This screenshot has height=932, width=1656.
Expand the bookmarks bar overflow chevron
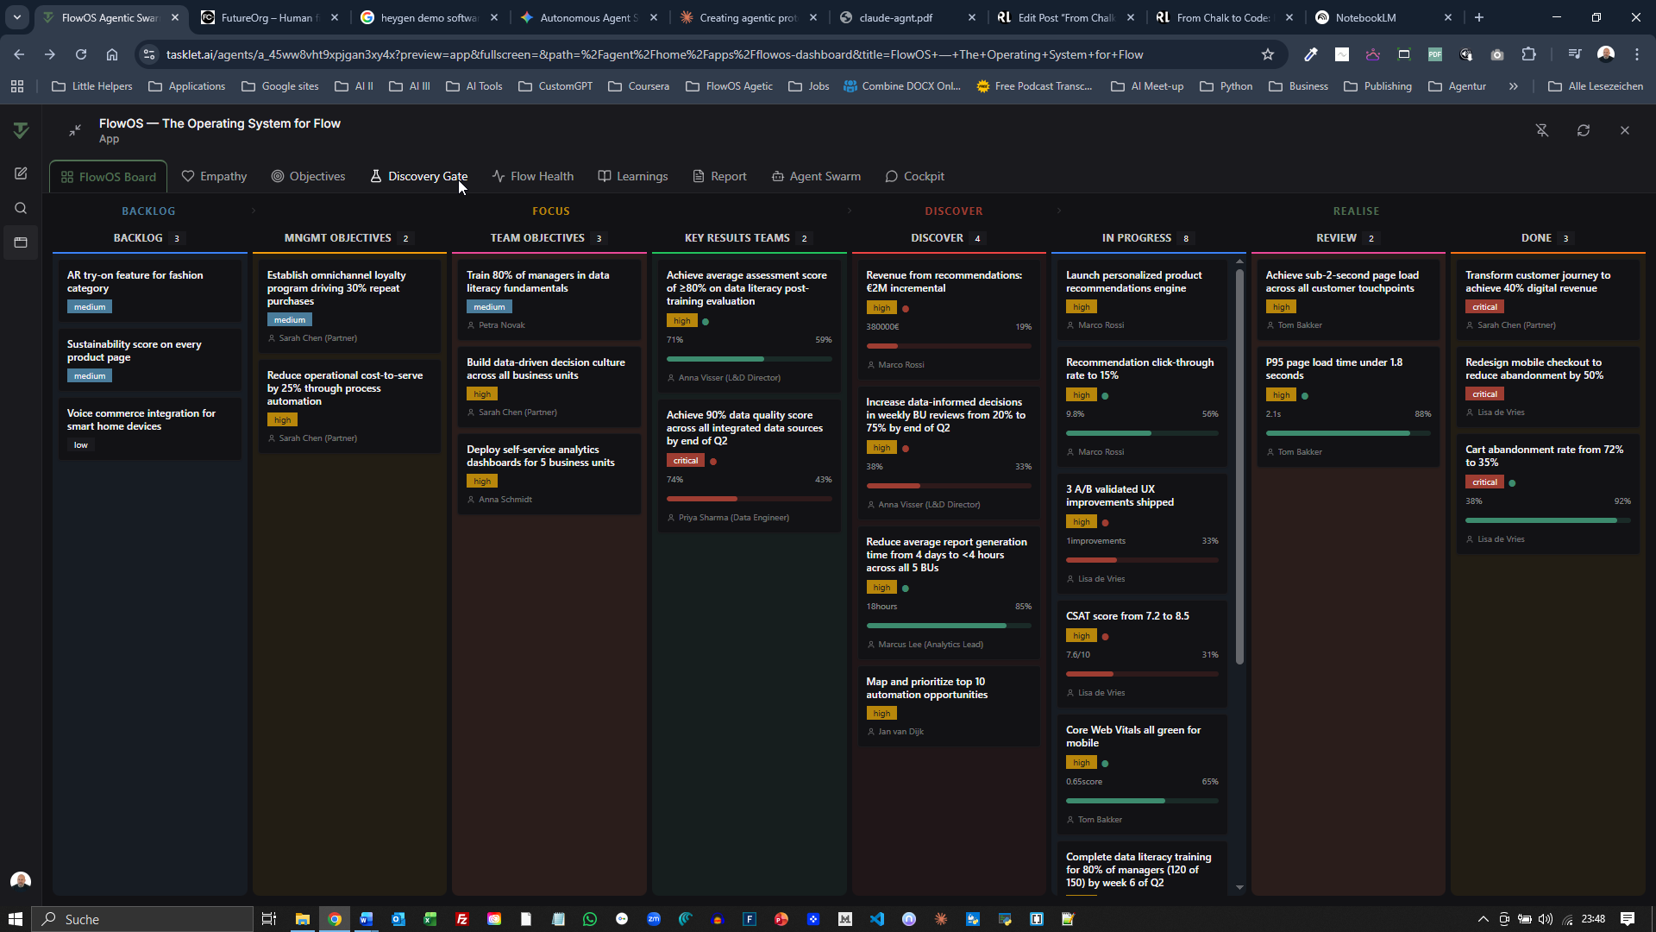(x=1514, y=86)
